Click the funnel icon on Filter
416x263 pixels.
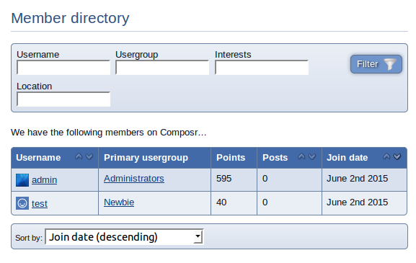tap(390, 64)
